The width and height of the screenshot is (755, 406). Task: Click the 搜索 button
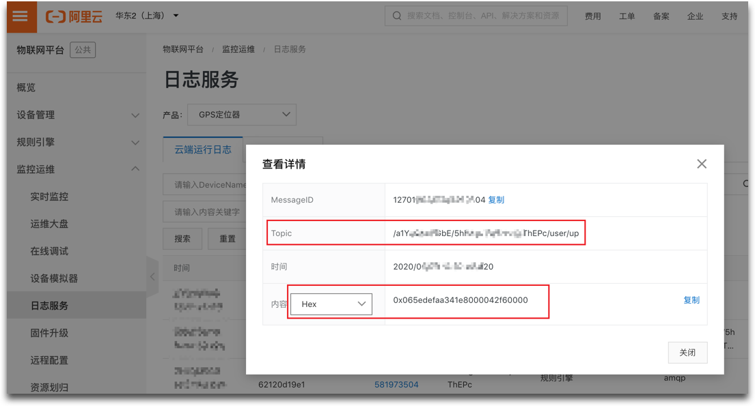pyautogui.click(x=182, y=239)
